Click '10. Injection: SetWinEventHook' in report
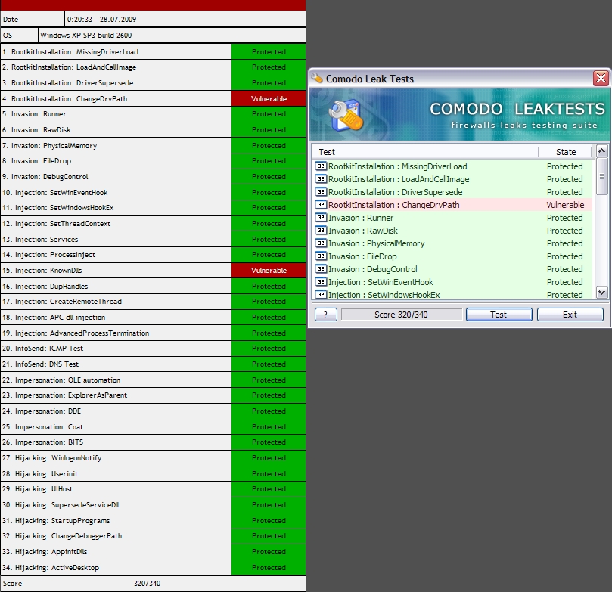 (54, 192)
